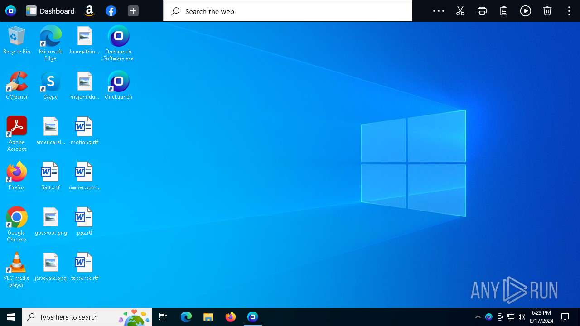This screenshot has height=326, width=580.
Task: Select the Adobe Acrobat desktop shortcut
Action: 17,134
